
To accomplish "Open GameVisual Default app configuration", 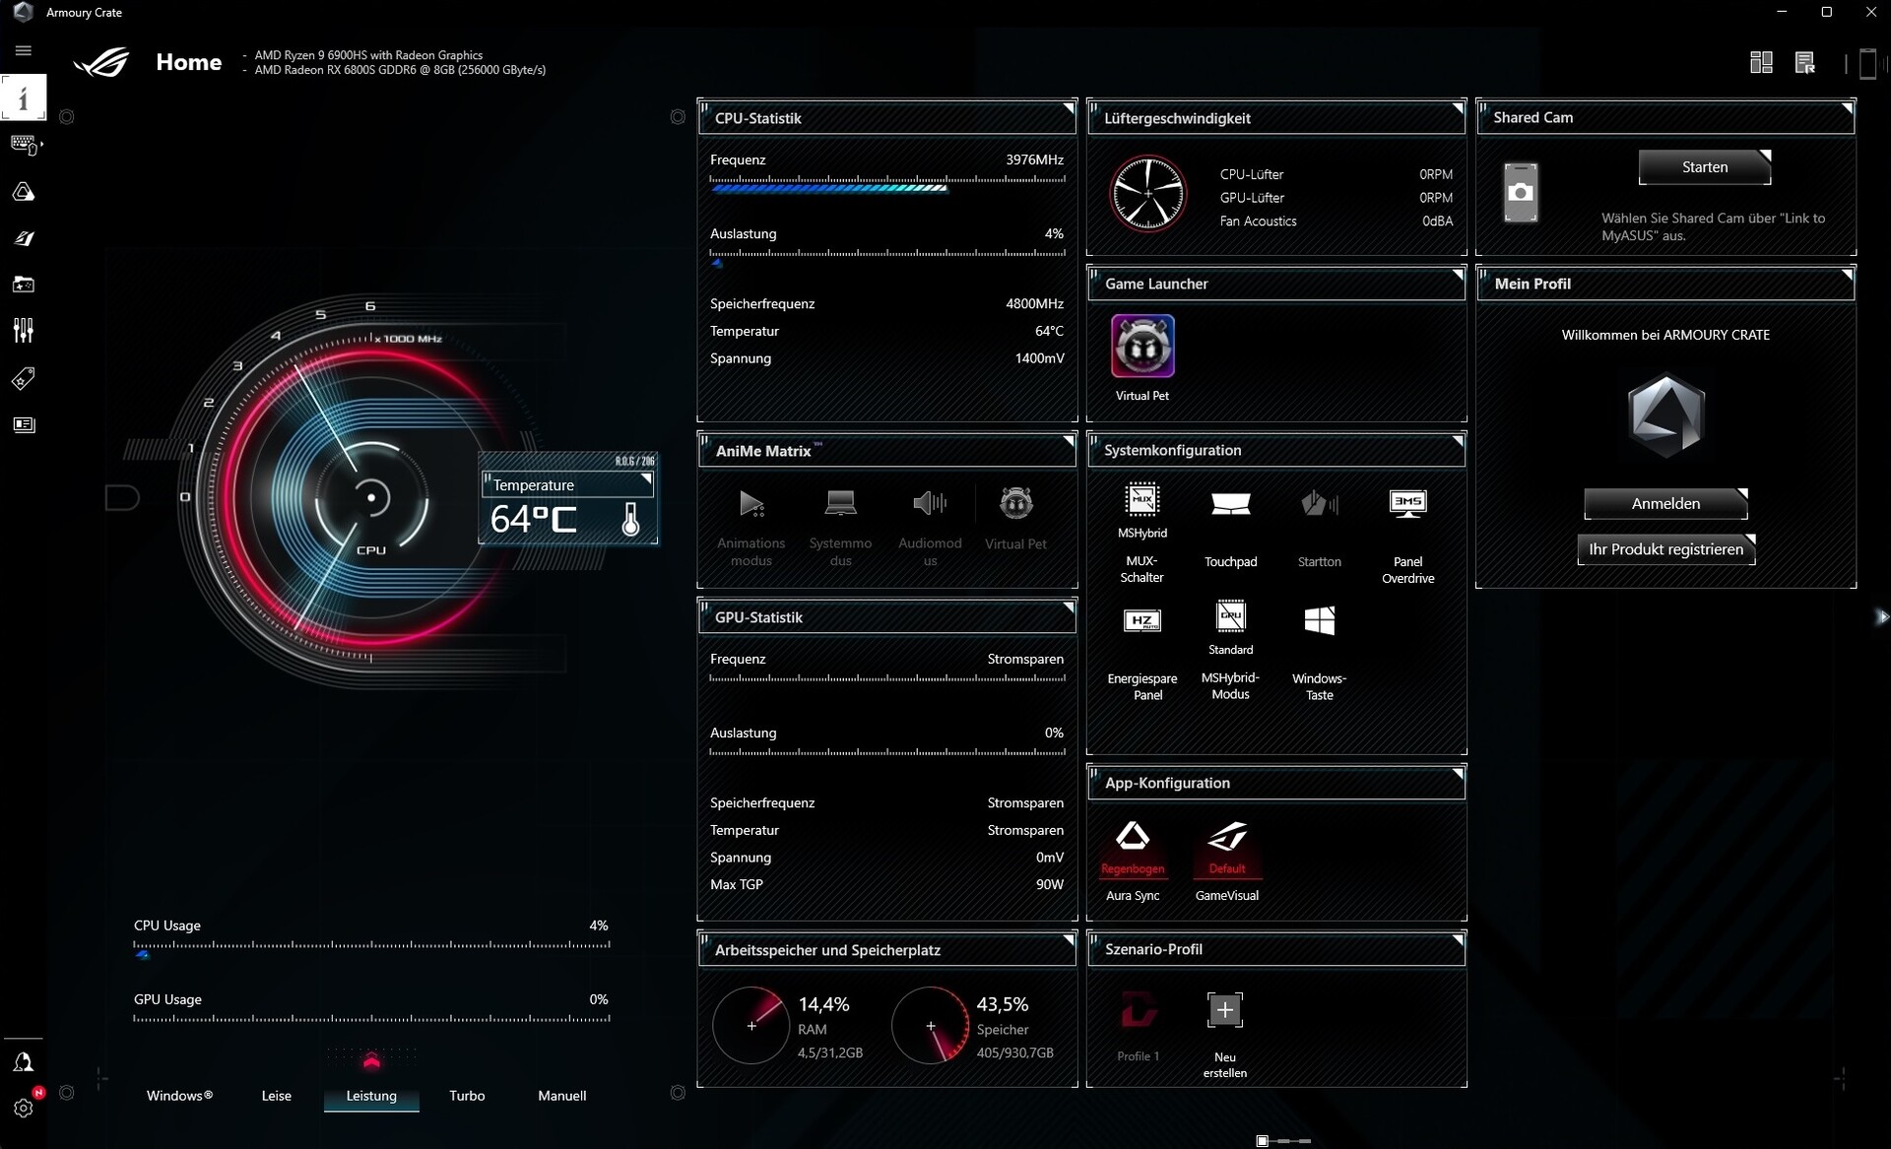I will click(1227, 838).
